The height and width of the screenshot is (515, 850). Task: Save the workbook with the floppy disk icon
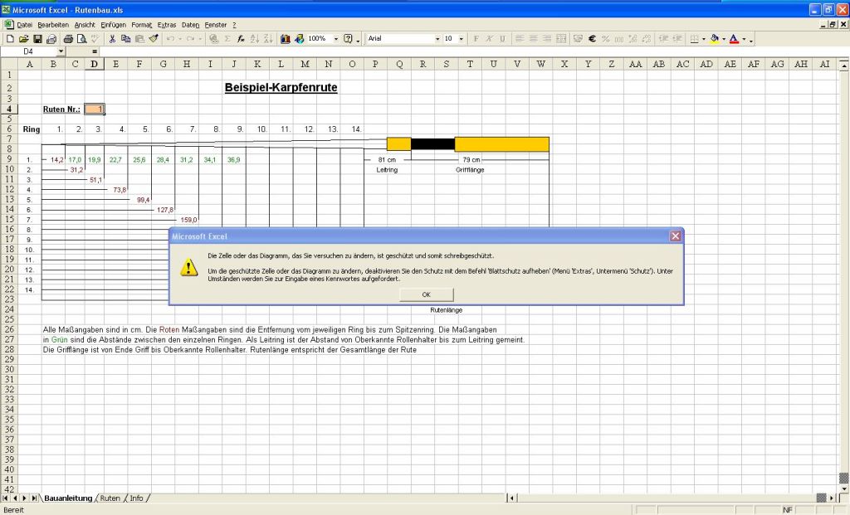point(37,39)
